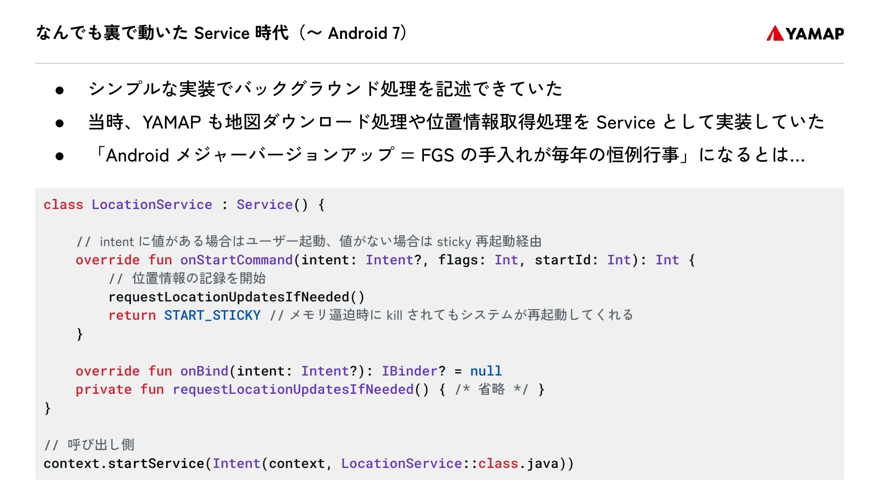Click the 'private' keyword
This screenshot has width=879, height=494.
(103, 389)
